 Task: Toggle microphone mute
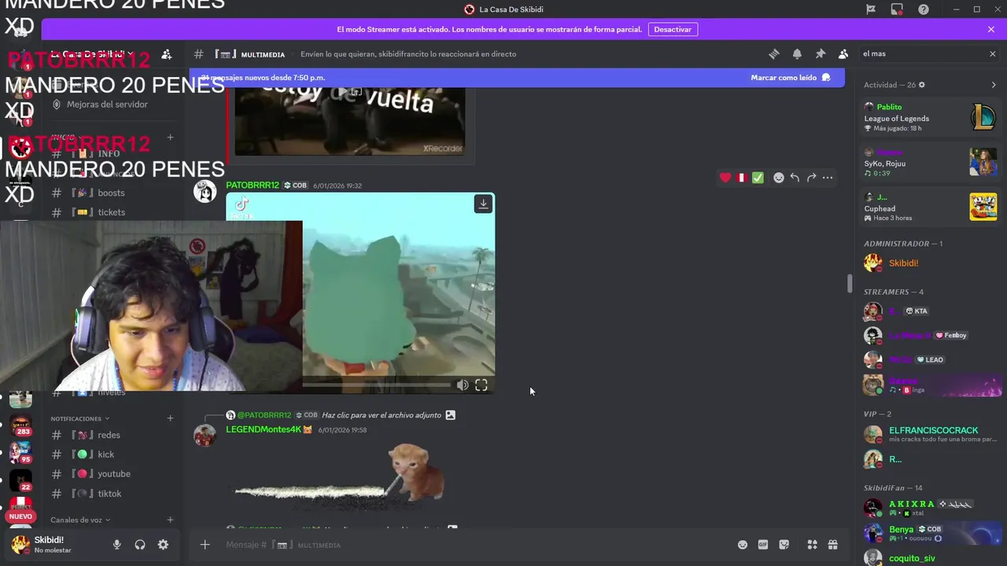(x=116, y=545)
